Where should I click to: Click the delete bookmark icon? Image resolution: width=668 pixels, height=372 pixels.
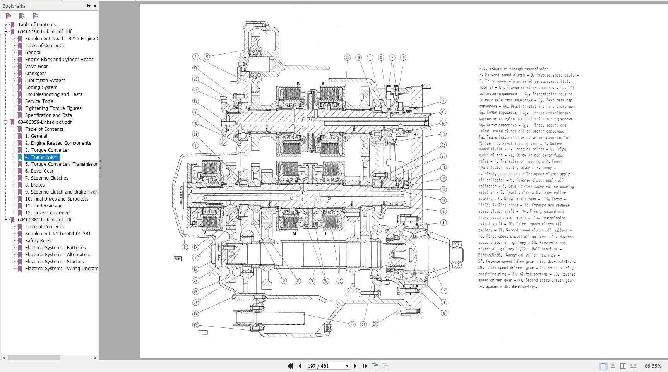8,16
